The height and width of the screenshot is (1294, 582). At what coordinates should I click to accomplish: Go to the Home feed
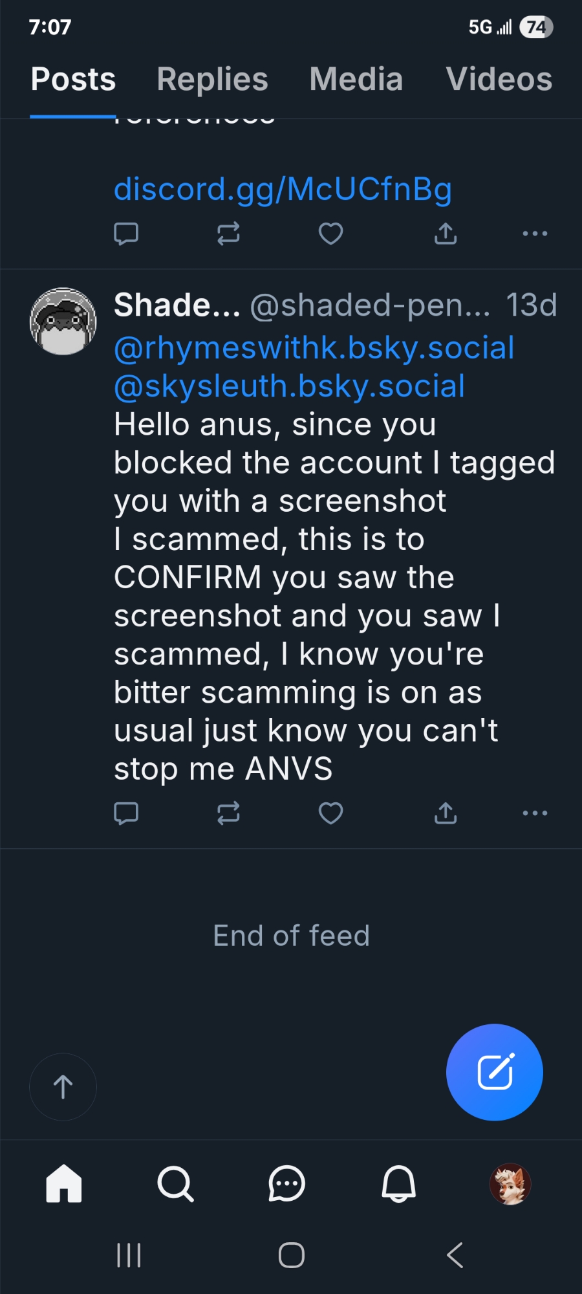pos(64,1184)
